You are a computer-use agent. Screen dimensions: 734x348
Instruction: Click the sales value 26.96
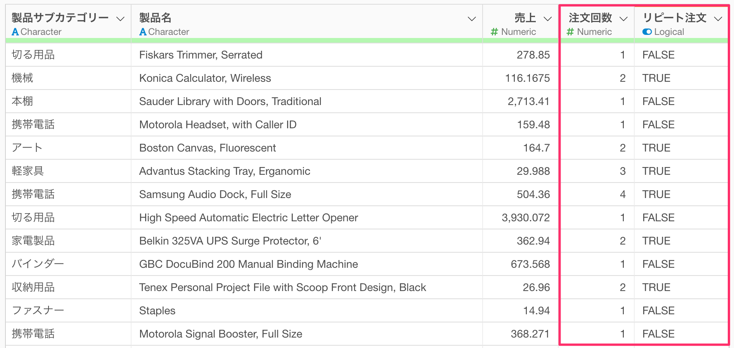536,288
